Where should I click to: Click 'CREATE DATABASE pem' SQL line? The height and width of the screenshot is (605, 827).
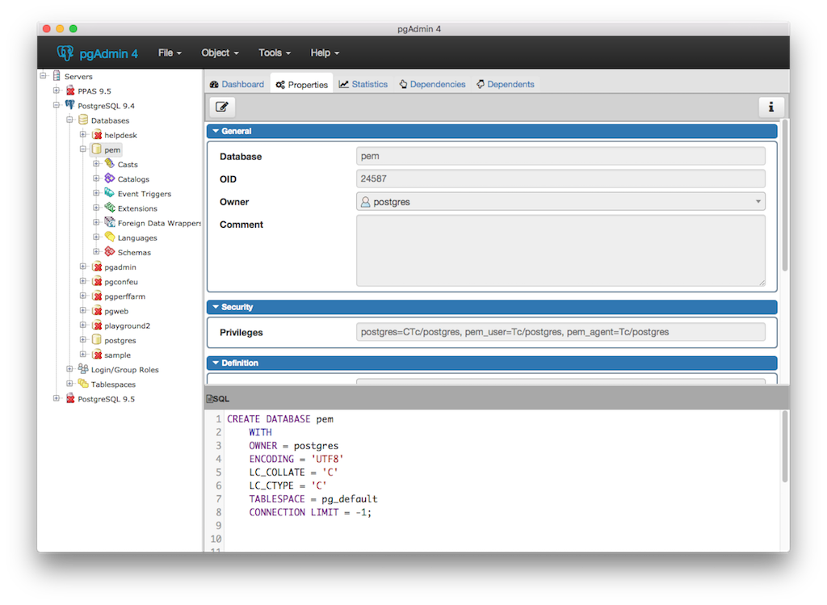(280, 418)
